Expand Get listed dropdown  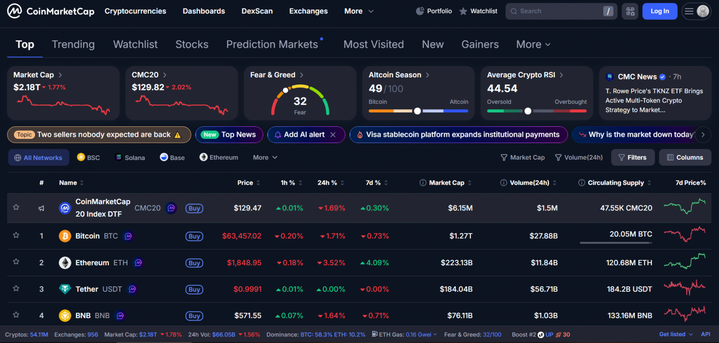pos(676,334)
